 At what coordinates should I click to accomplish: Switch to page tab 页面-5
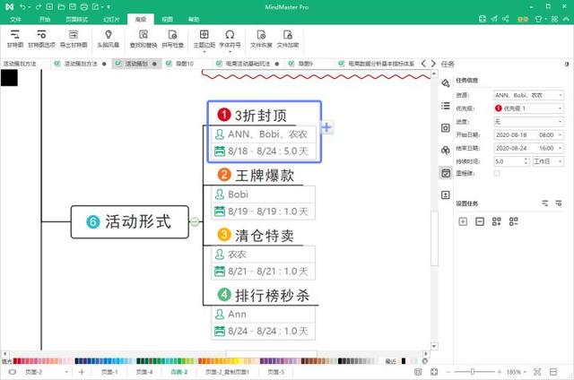[275, 372]
